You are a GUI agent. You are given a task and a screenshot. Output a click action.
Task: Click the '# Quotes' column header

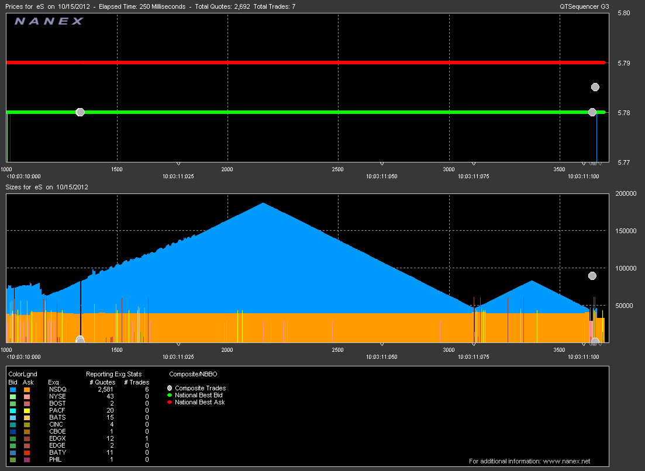click(102, 382)
